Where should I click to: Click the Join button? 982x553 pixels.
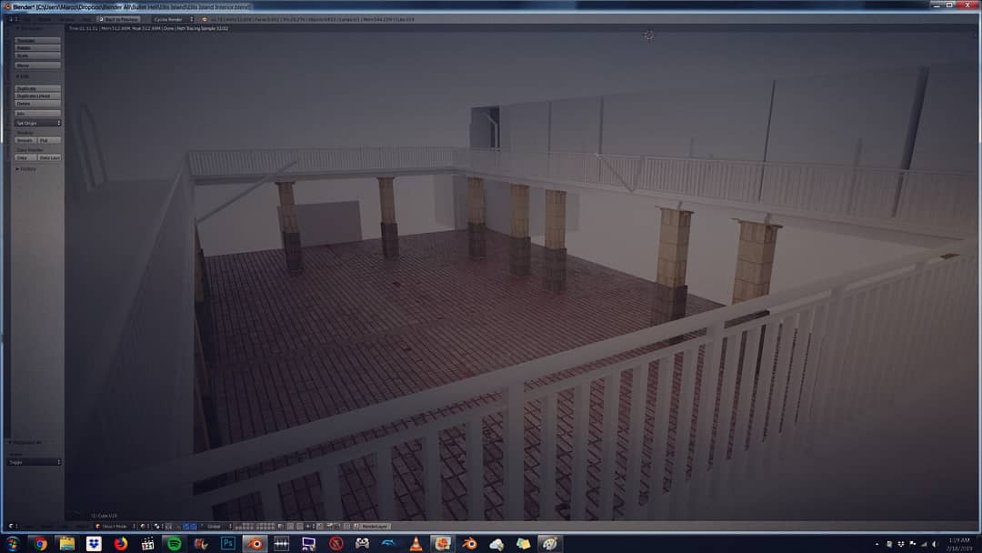[37, 114]
